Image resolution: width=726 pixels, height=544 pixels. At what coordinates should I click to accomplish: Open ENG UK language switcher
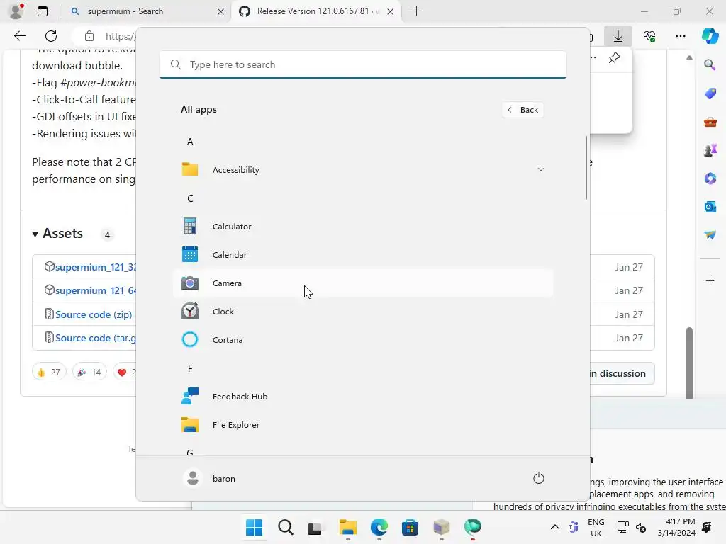(x=596, y=527)
